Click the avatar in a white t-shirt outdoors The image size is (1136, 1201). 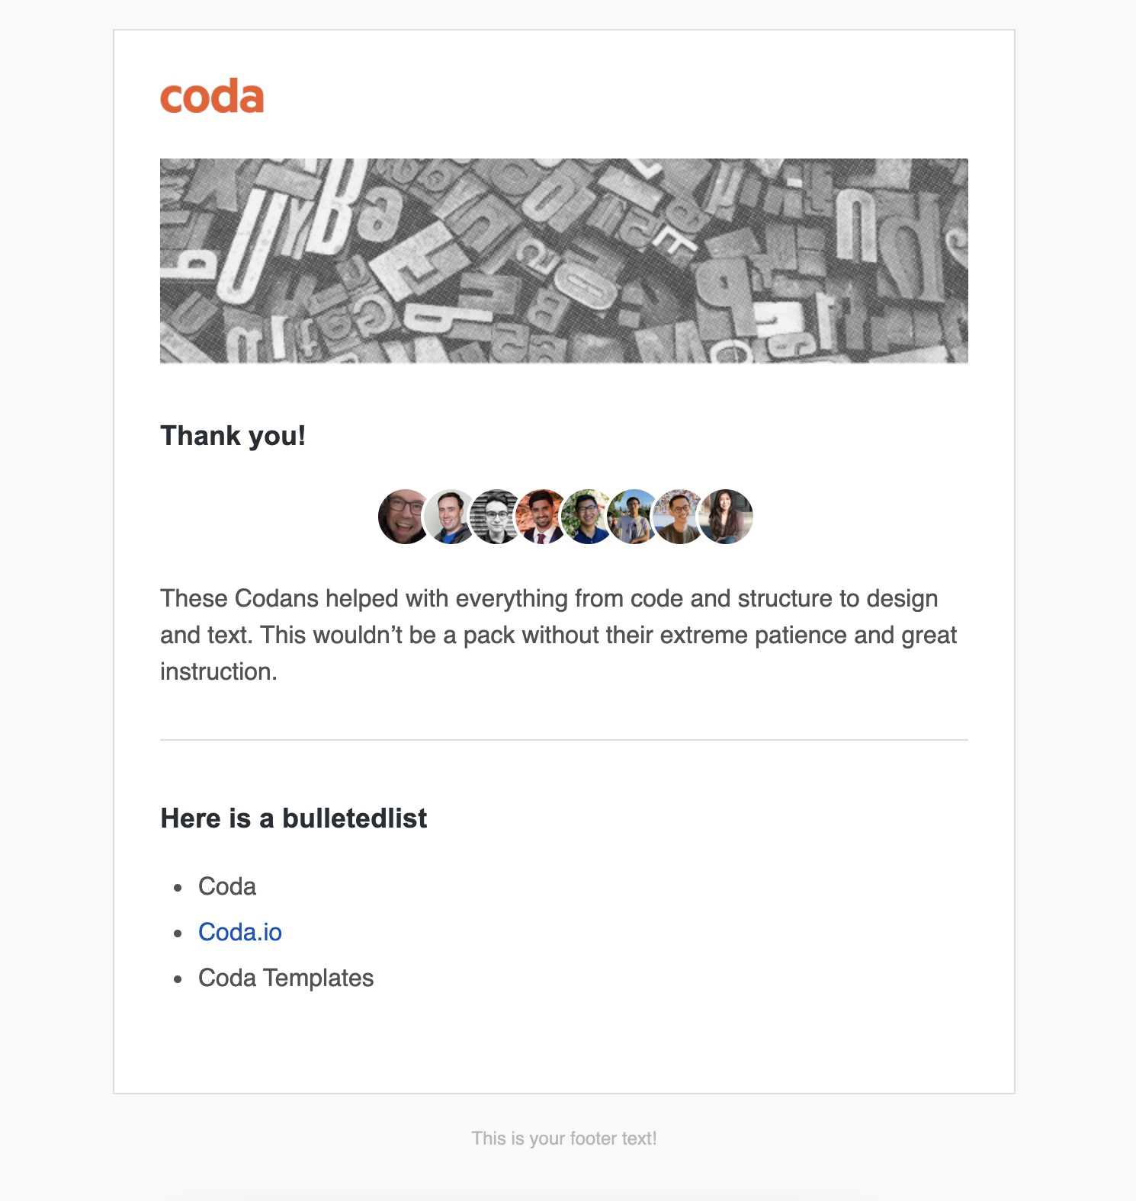[633, 517]
